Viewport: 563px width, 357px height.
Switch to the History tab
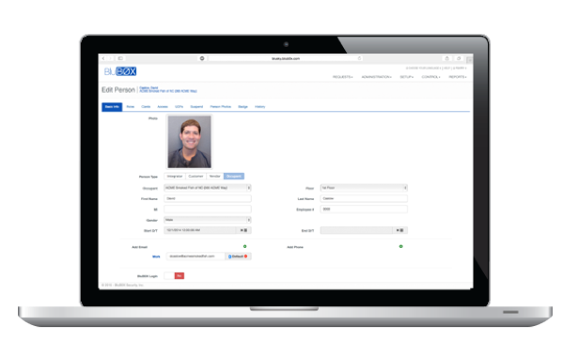pos(260,107)
